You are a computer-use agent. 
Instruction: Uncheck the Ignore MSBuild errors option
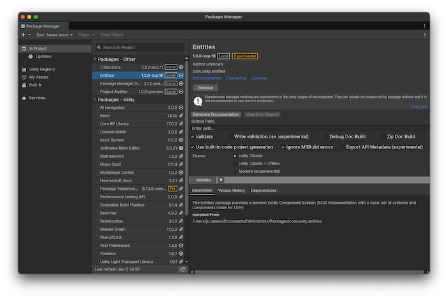[284, 147]
